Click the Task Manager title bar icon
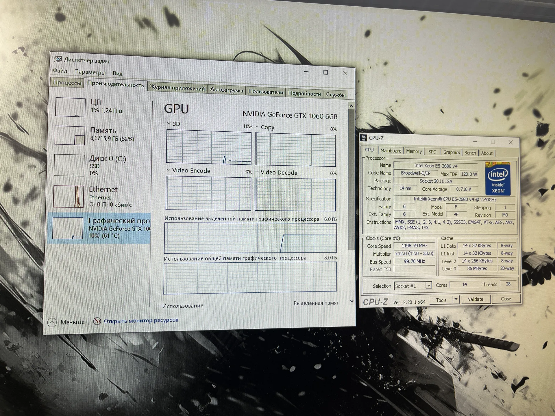This screenshot has height=416, width=555. click(58, 59)
